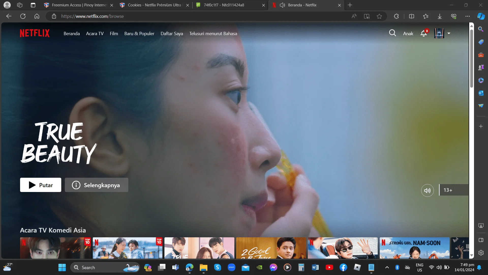
Task: Open Edge sidebar Search icon
Action: tap(481, 29)
